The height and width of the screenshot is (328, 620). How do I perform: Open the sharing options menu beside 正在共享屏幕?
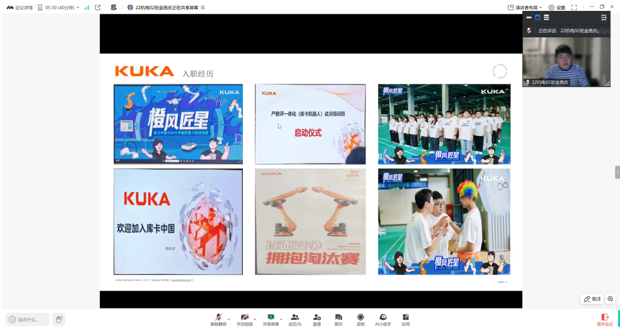pyautogui.click(x=203, y=7)
